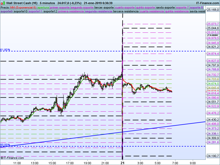Click the 19:00 label on the time axis
This screenshot has width=220, height=165.
tap(87, 163)
